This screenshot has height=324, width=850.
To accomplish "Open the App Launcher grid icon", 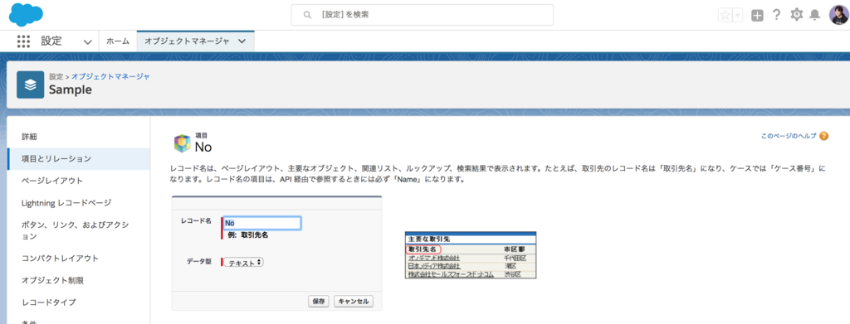I will pos(23,41).
